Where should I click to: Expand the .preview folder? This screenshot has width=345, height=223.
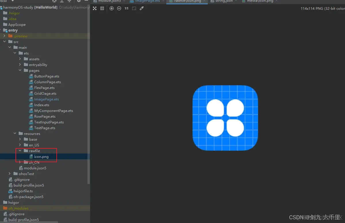point(4,36)
